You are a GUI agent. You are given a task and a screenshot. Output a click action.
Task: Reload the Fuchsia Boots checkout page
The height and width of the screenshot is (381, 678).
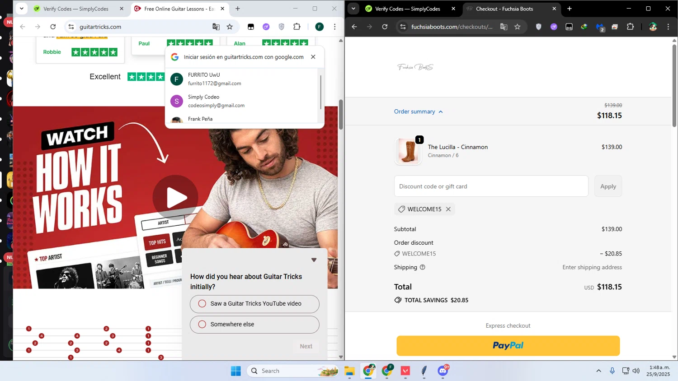(385, 27)
